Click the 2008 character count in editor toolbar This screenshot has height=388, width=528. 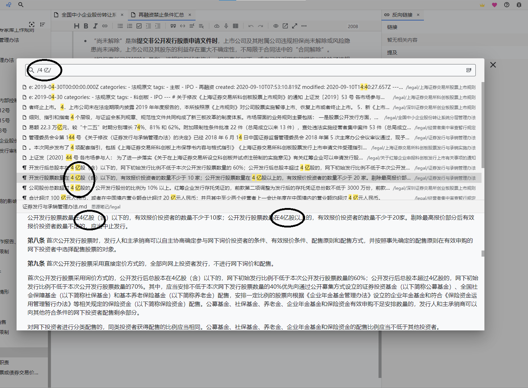[353, 26]
